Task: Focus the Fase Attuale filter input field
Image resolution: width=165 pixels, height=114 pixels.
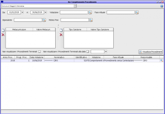Action: pyautogui.click(x=121, y=12)
